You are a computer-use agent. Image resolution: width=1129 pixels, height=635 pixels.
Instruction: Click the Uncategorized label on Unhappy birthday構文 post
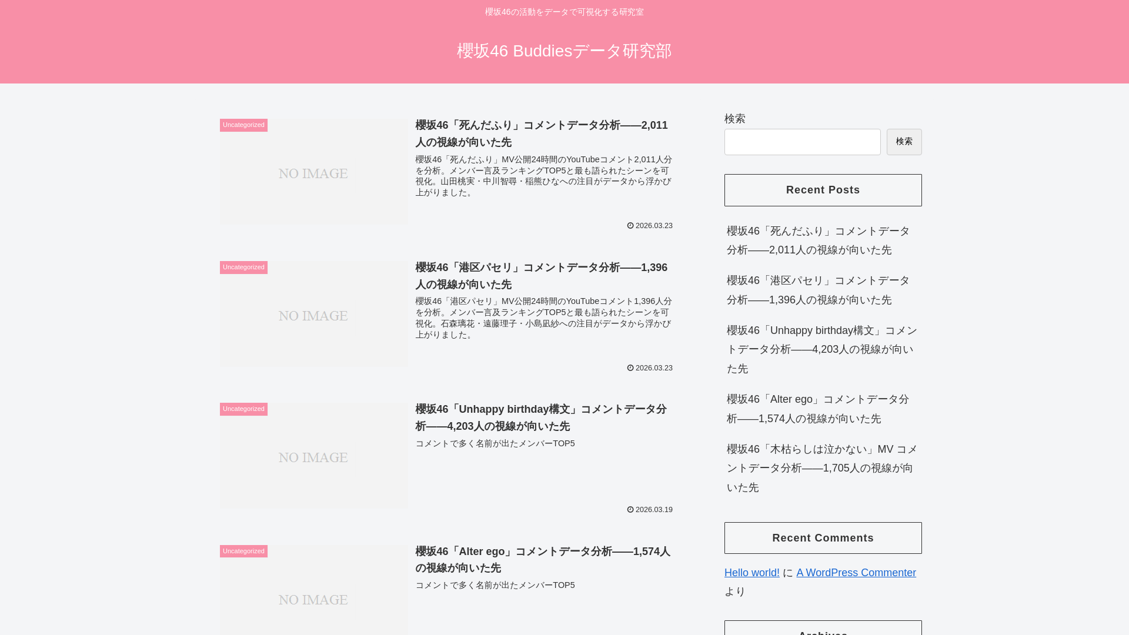[243, 409]
